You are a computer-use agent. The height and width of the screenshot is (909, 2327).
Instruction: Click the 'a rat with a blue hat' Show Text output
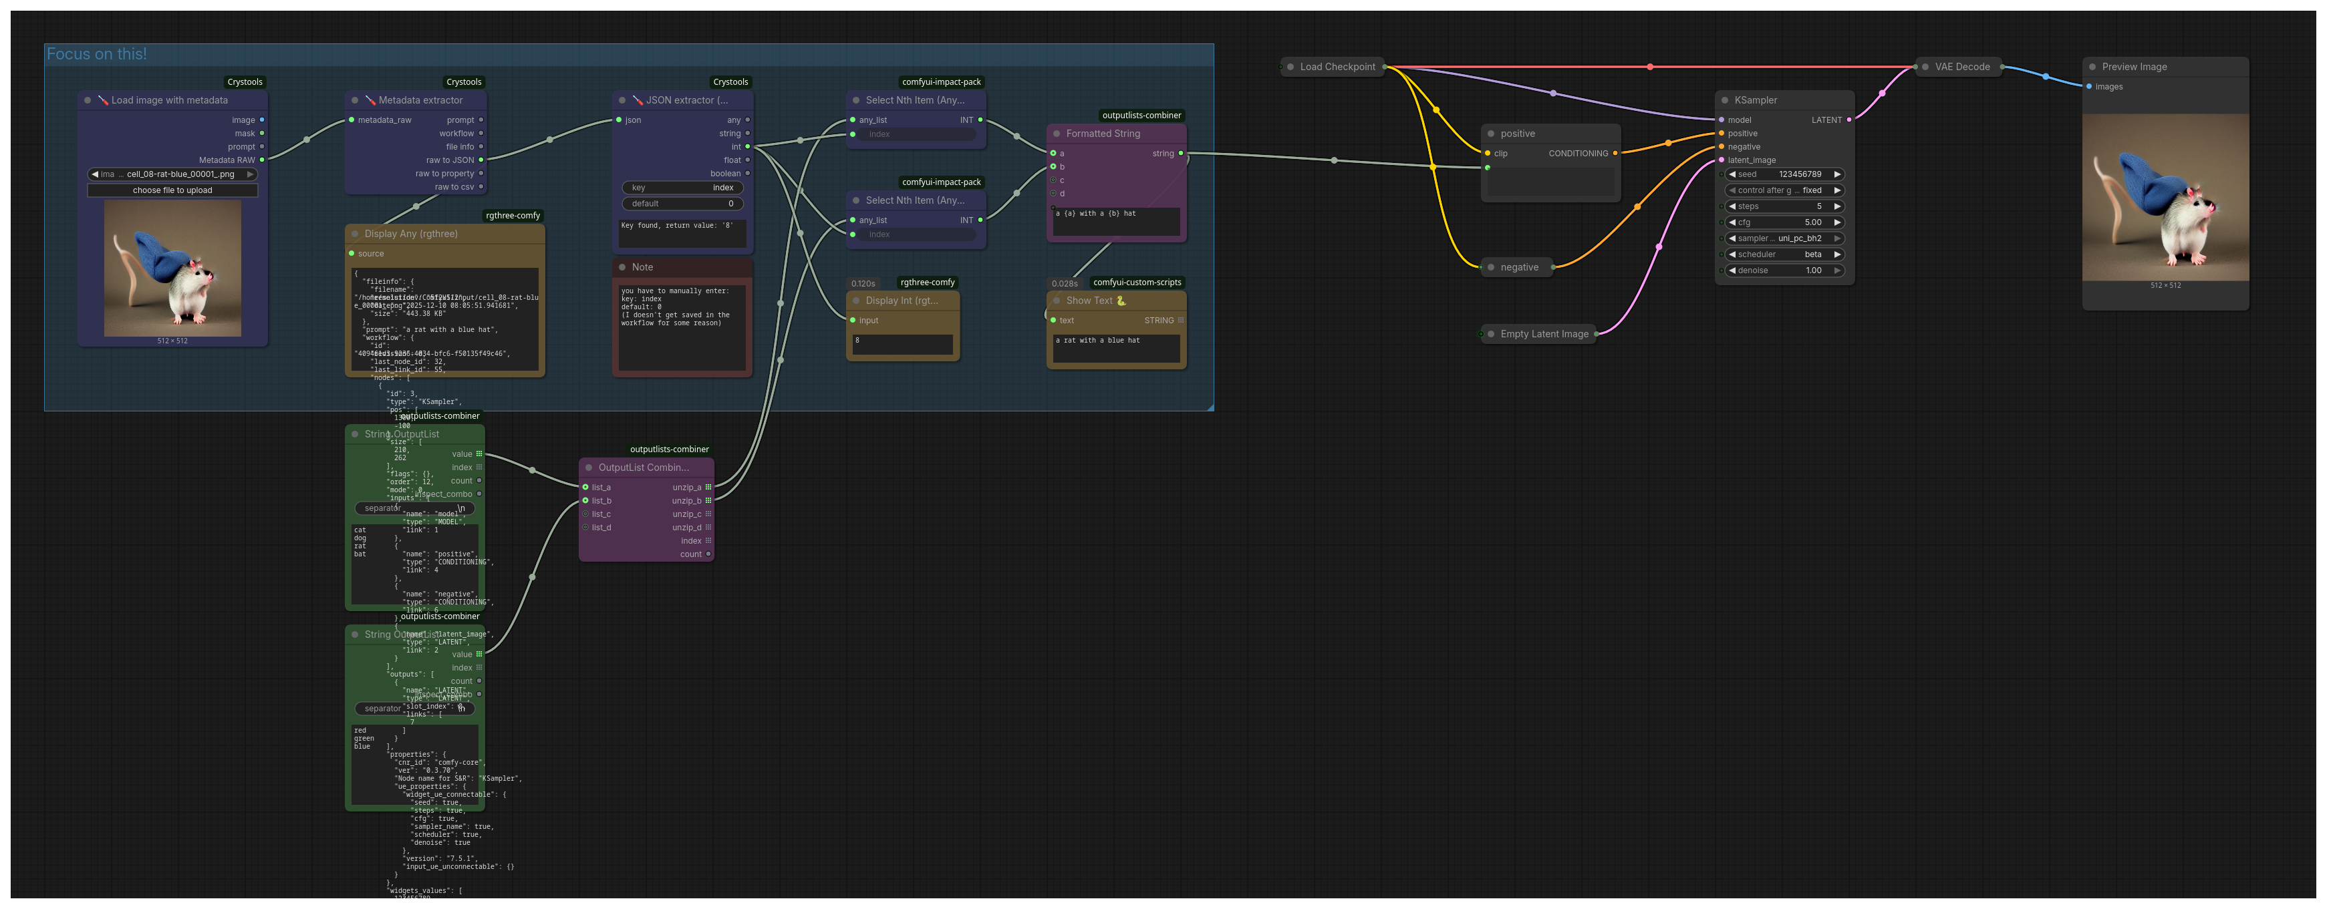coord(1097,341)
